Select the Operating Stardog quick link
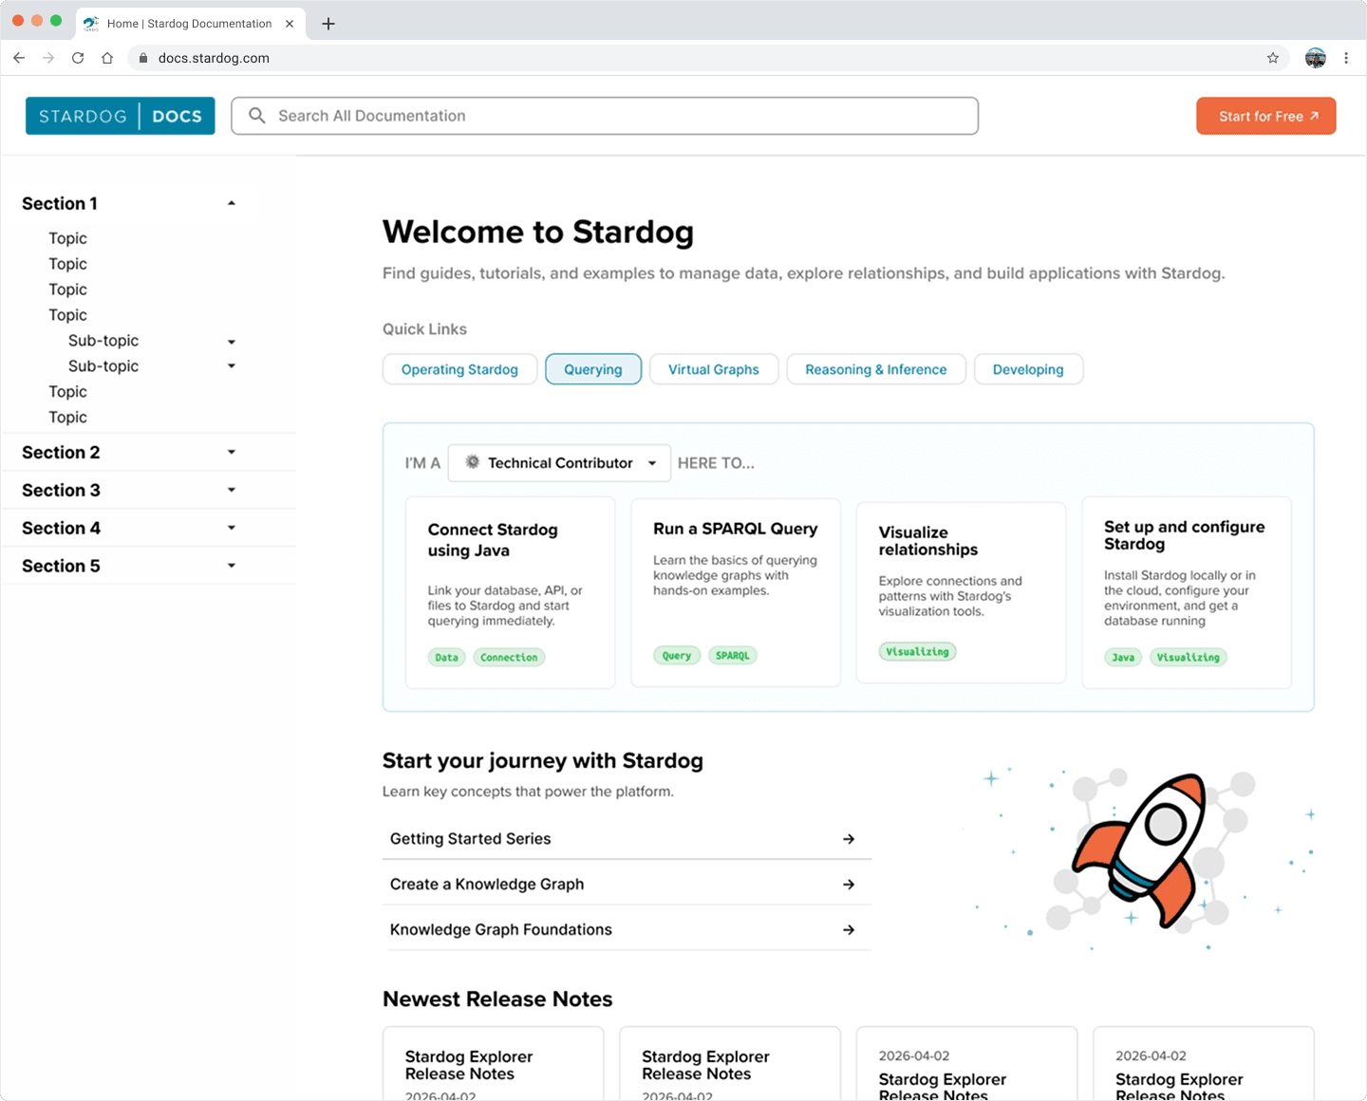The image size is (1367, 1101). point(459,369)
